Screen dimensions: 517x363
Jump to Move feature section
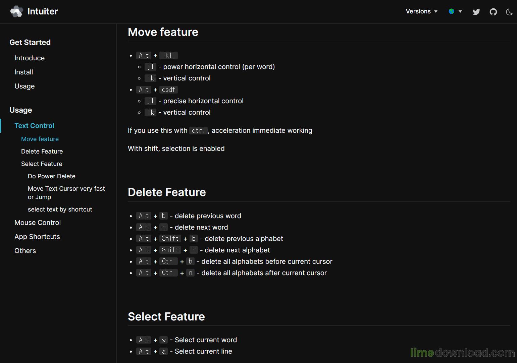(x=40, y=139)
